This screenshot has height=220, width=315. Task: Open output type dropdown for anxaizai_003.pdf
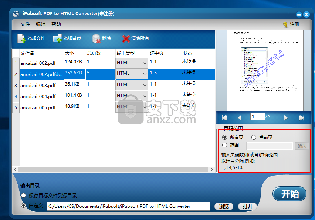(x=132, y=85)
